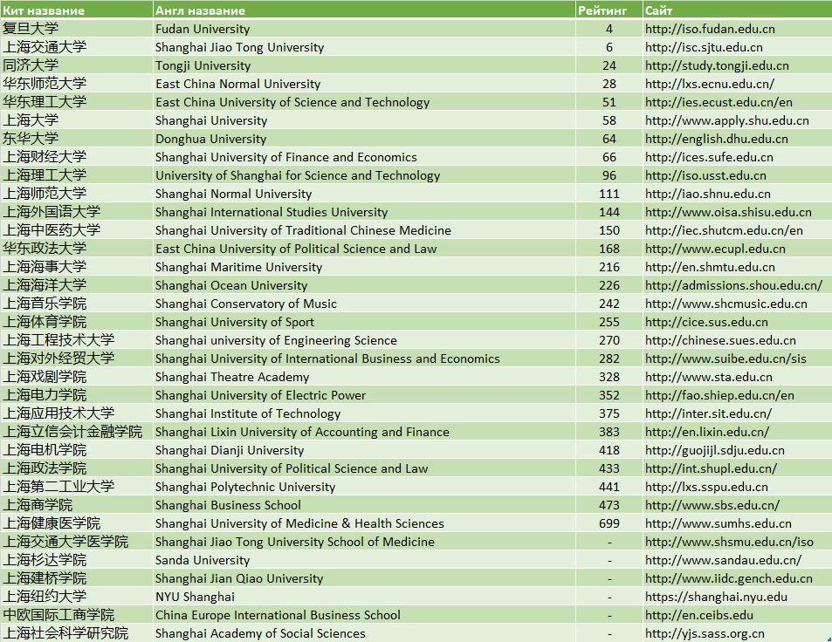Open the link http://isc.sjtu.edu.cn
The image size is (832, 642).
pos(705,47)
